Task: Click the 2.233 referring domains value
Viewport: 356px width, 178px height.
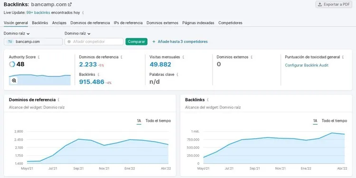Action: pos(88,64)
